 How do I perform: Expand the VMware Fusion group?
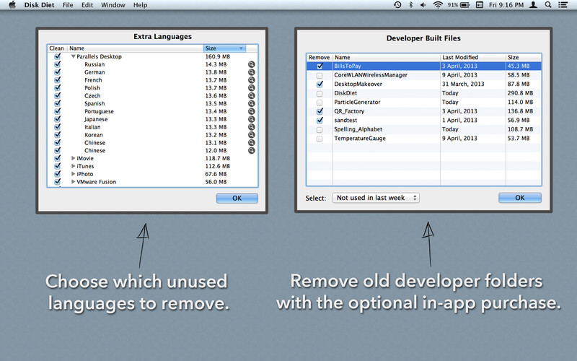tap(74, 182)
